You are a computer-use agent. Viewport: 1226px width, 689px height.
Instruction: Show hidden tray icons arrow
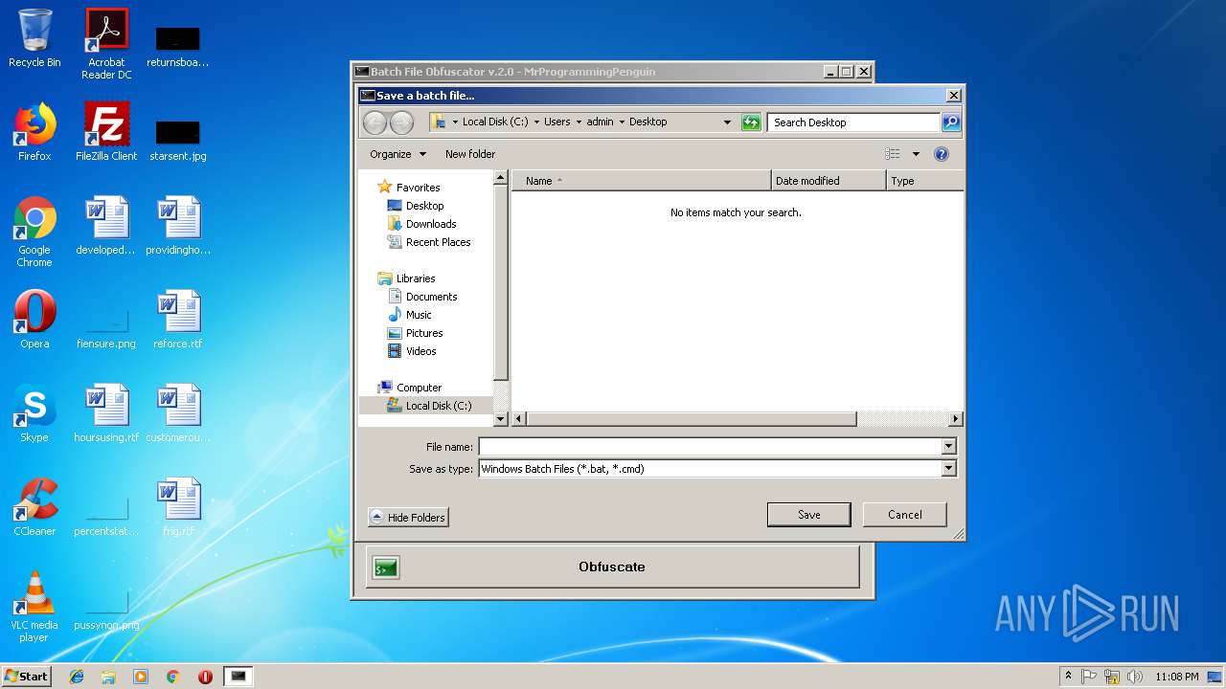coord(1068,677)
